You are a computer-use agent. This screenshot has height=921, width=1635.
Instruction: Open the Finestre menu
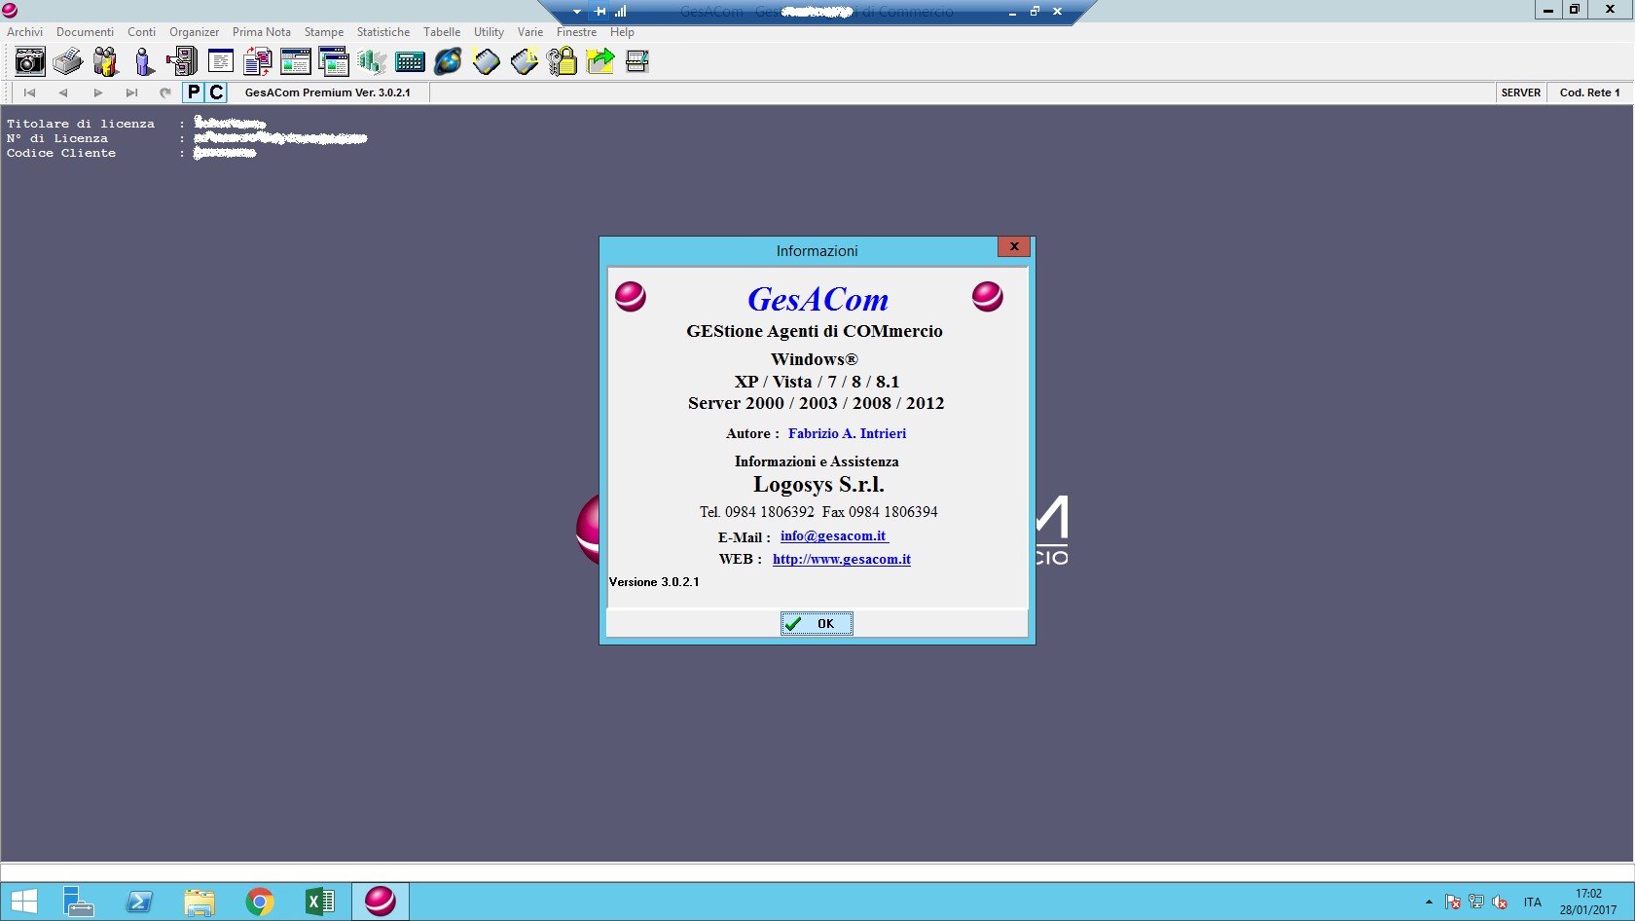tap(577, 32)
